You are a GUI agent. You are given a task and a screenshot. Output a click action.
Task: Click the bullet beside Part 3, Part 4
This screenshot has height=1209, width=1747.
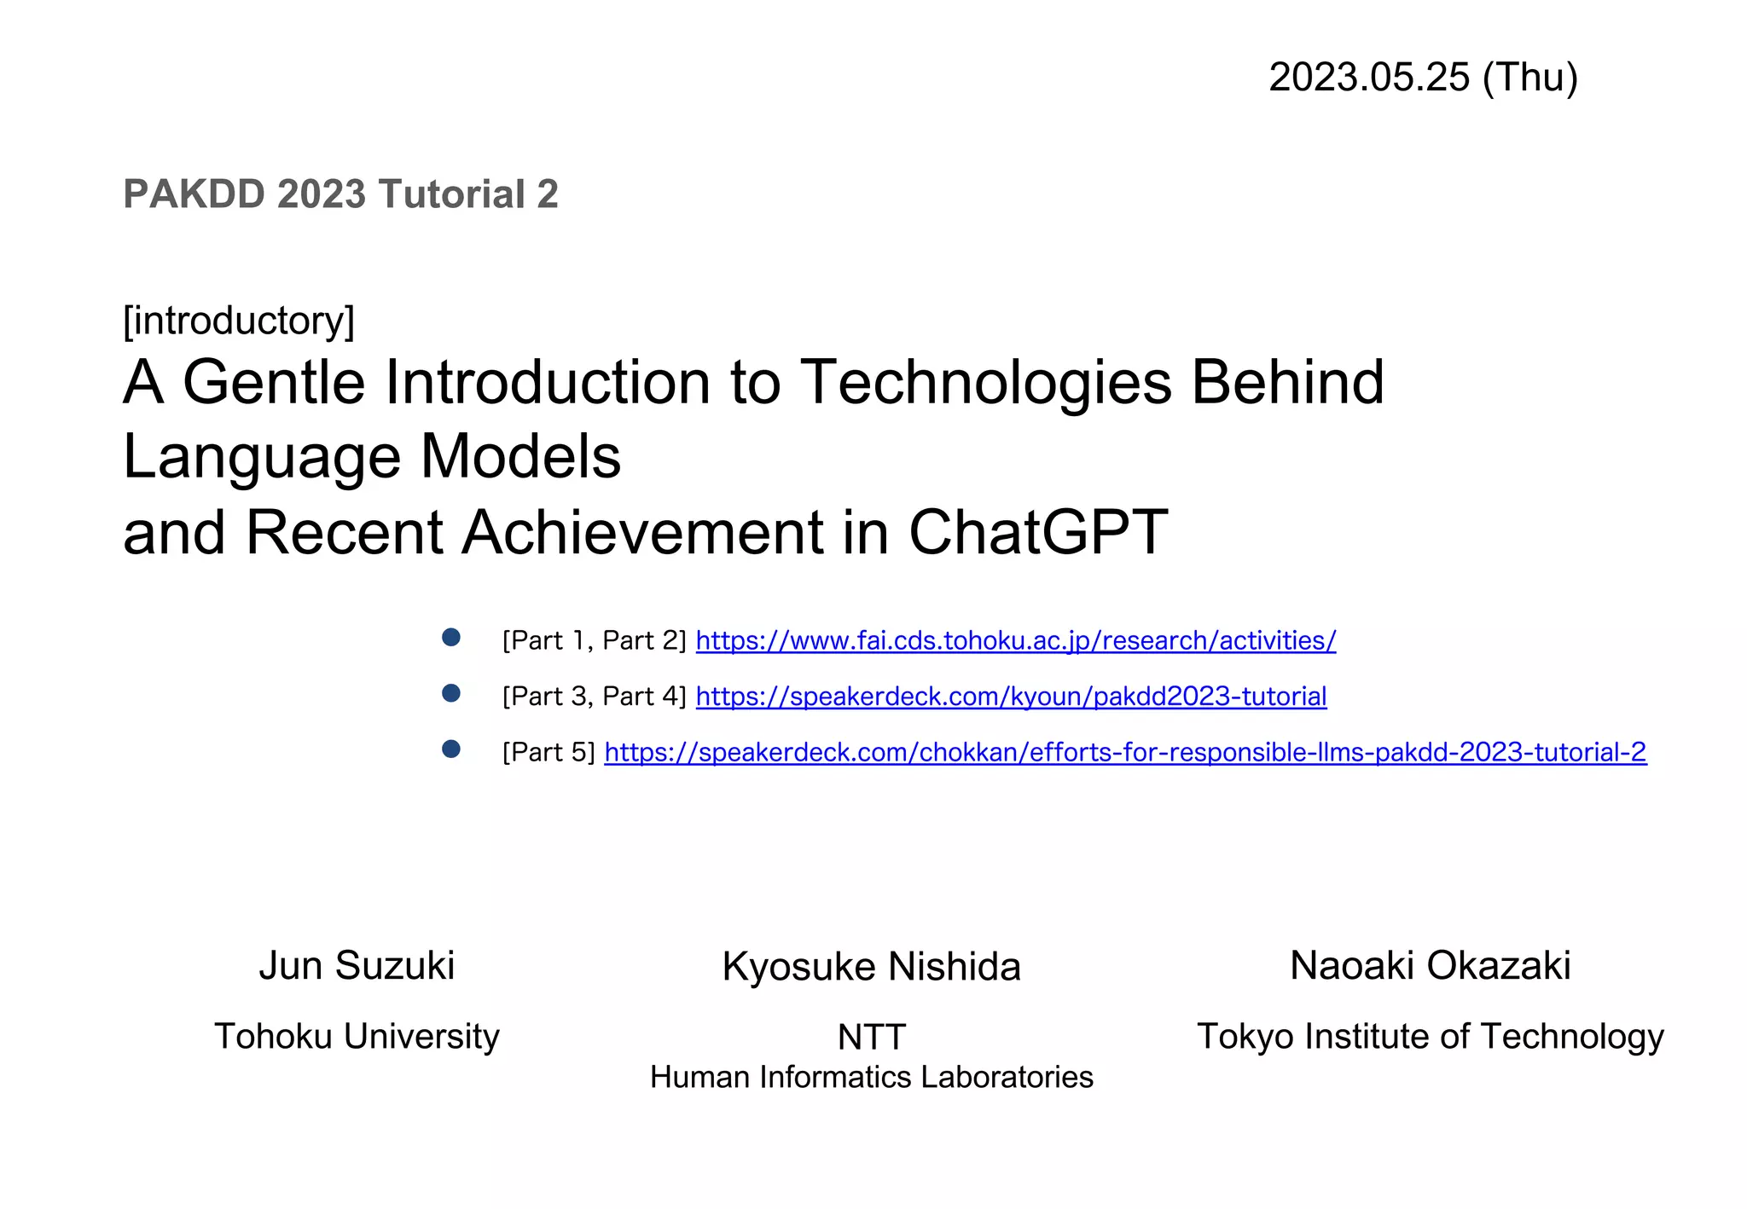point(451,693)
